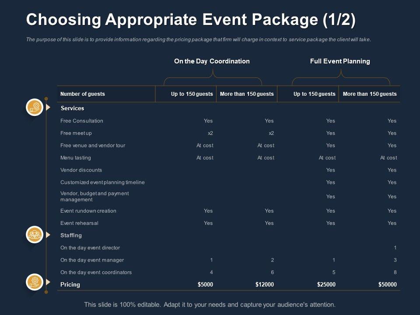Click the Staffing people group icon

[x=35, y=235]
